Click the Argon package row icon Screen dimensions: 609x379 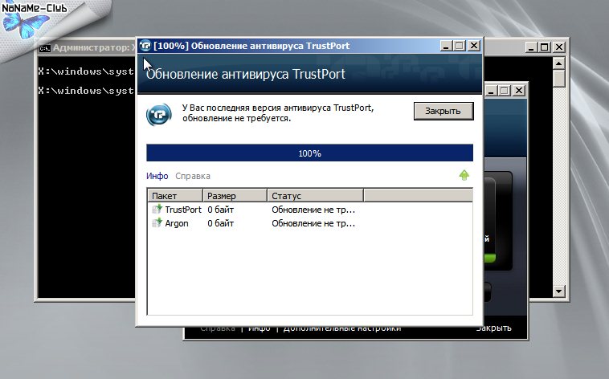click(x=157, y=223)
